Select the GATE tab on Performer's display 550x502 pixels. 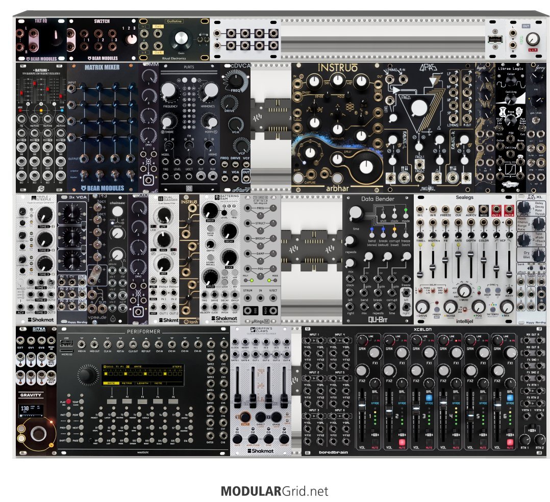tap(111, 383)
